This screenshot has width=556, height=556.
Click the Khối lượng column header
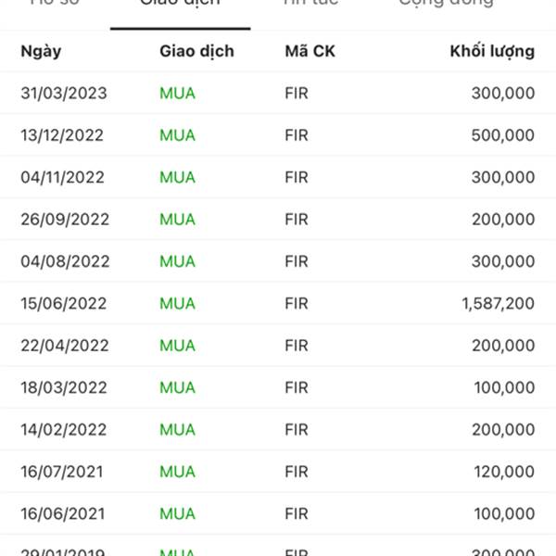[492, 51]
